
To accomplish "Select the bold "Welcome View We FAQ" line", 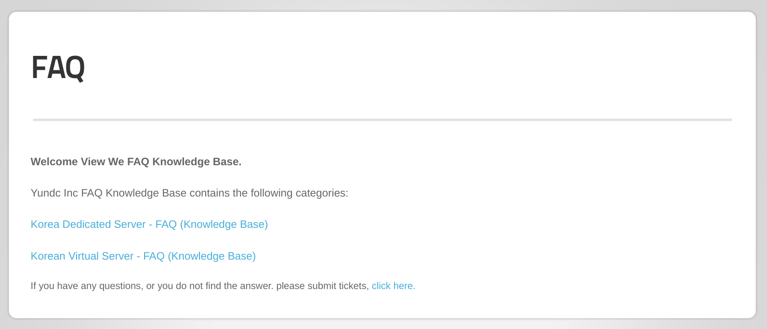I will point(136,162).
